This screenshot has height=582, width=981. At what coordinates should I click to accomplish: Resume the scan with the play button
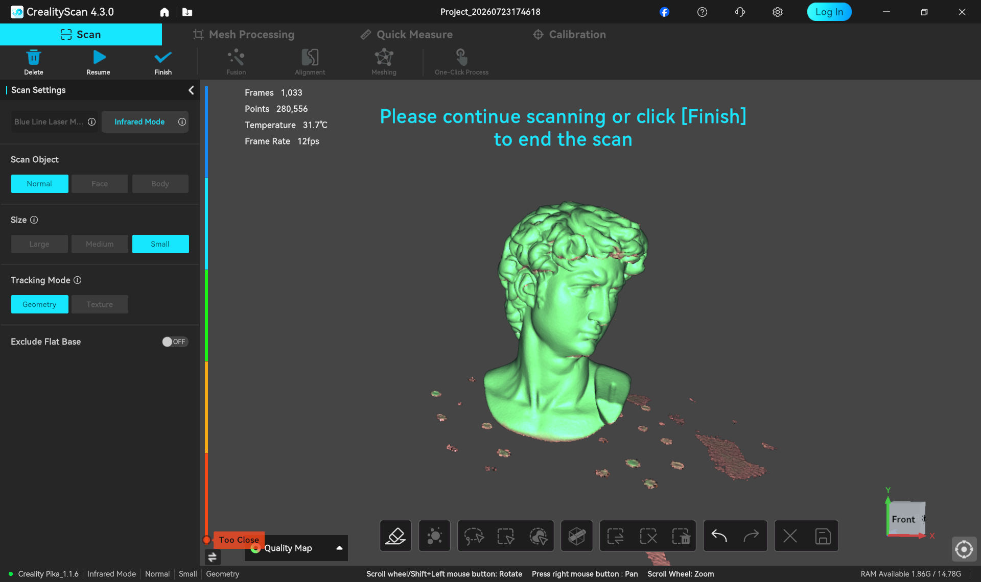[99, 57]
